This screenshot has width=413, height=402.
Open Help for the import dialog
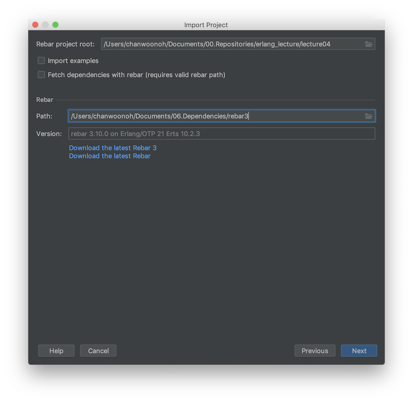[x=56, y=351]
